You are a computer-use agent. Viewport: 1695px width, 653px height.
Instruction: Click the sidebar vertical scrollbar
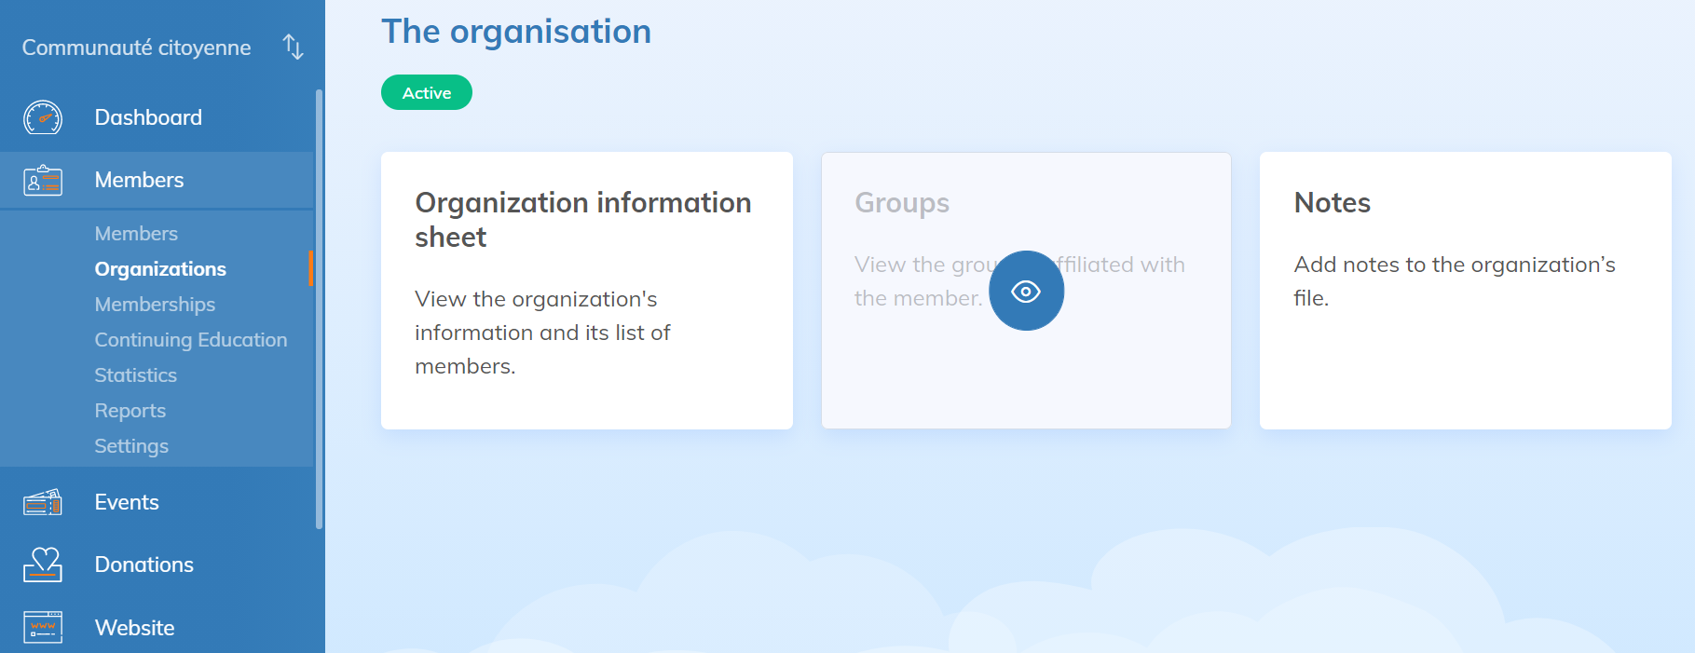tap(319, 307)
